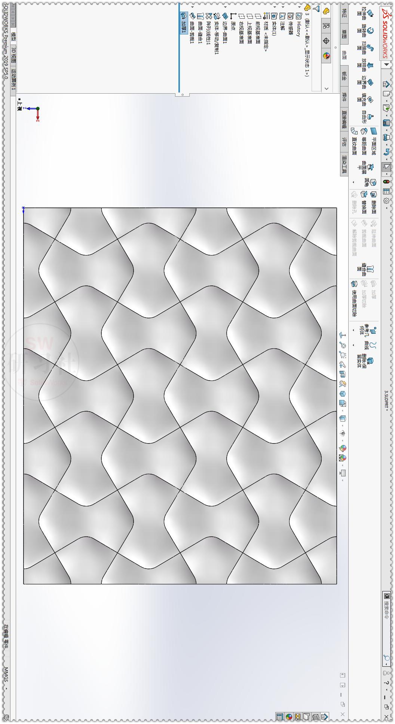This screenshot has height=724, width=395.
Task: Select 曲面-剪裁1 feature in the tree
Action: (x=192, y=28)
